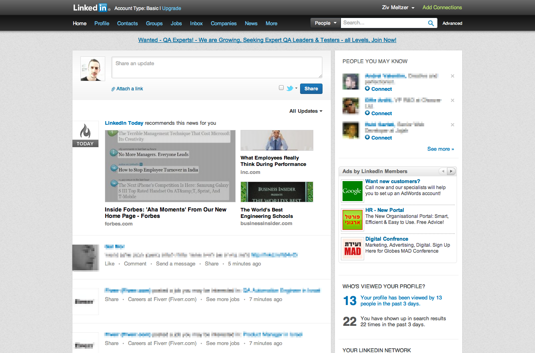Open the Profile menu
Screen dimensions: 535x353
point(102,23)
